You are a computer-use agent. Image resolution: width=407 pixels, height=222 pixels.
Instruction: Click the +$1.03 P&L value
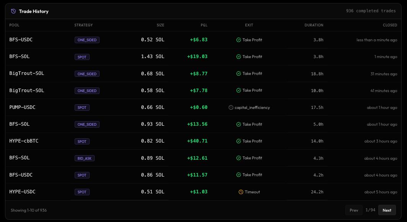coord(199,192)
